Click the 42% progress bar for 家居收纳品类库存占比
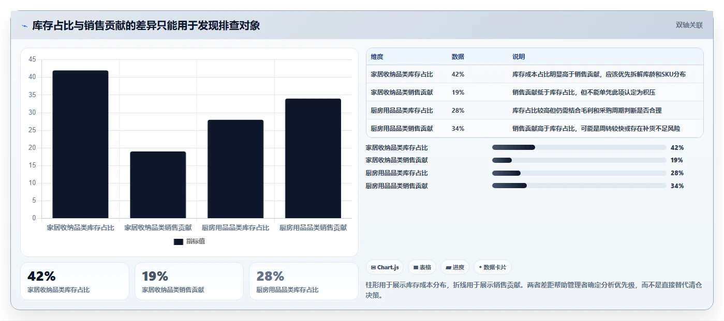The width and height of the screenshot is (724, 321). [579, 147]
